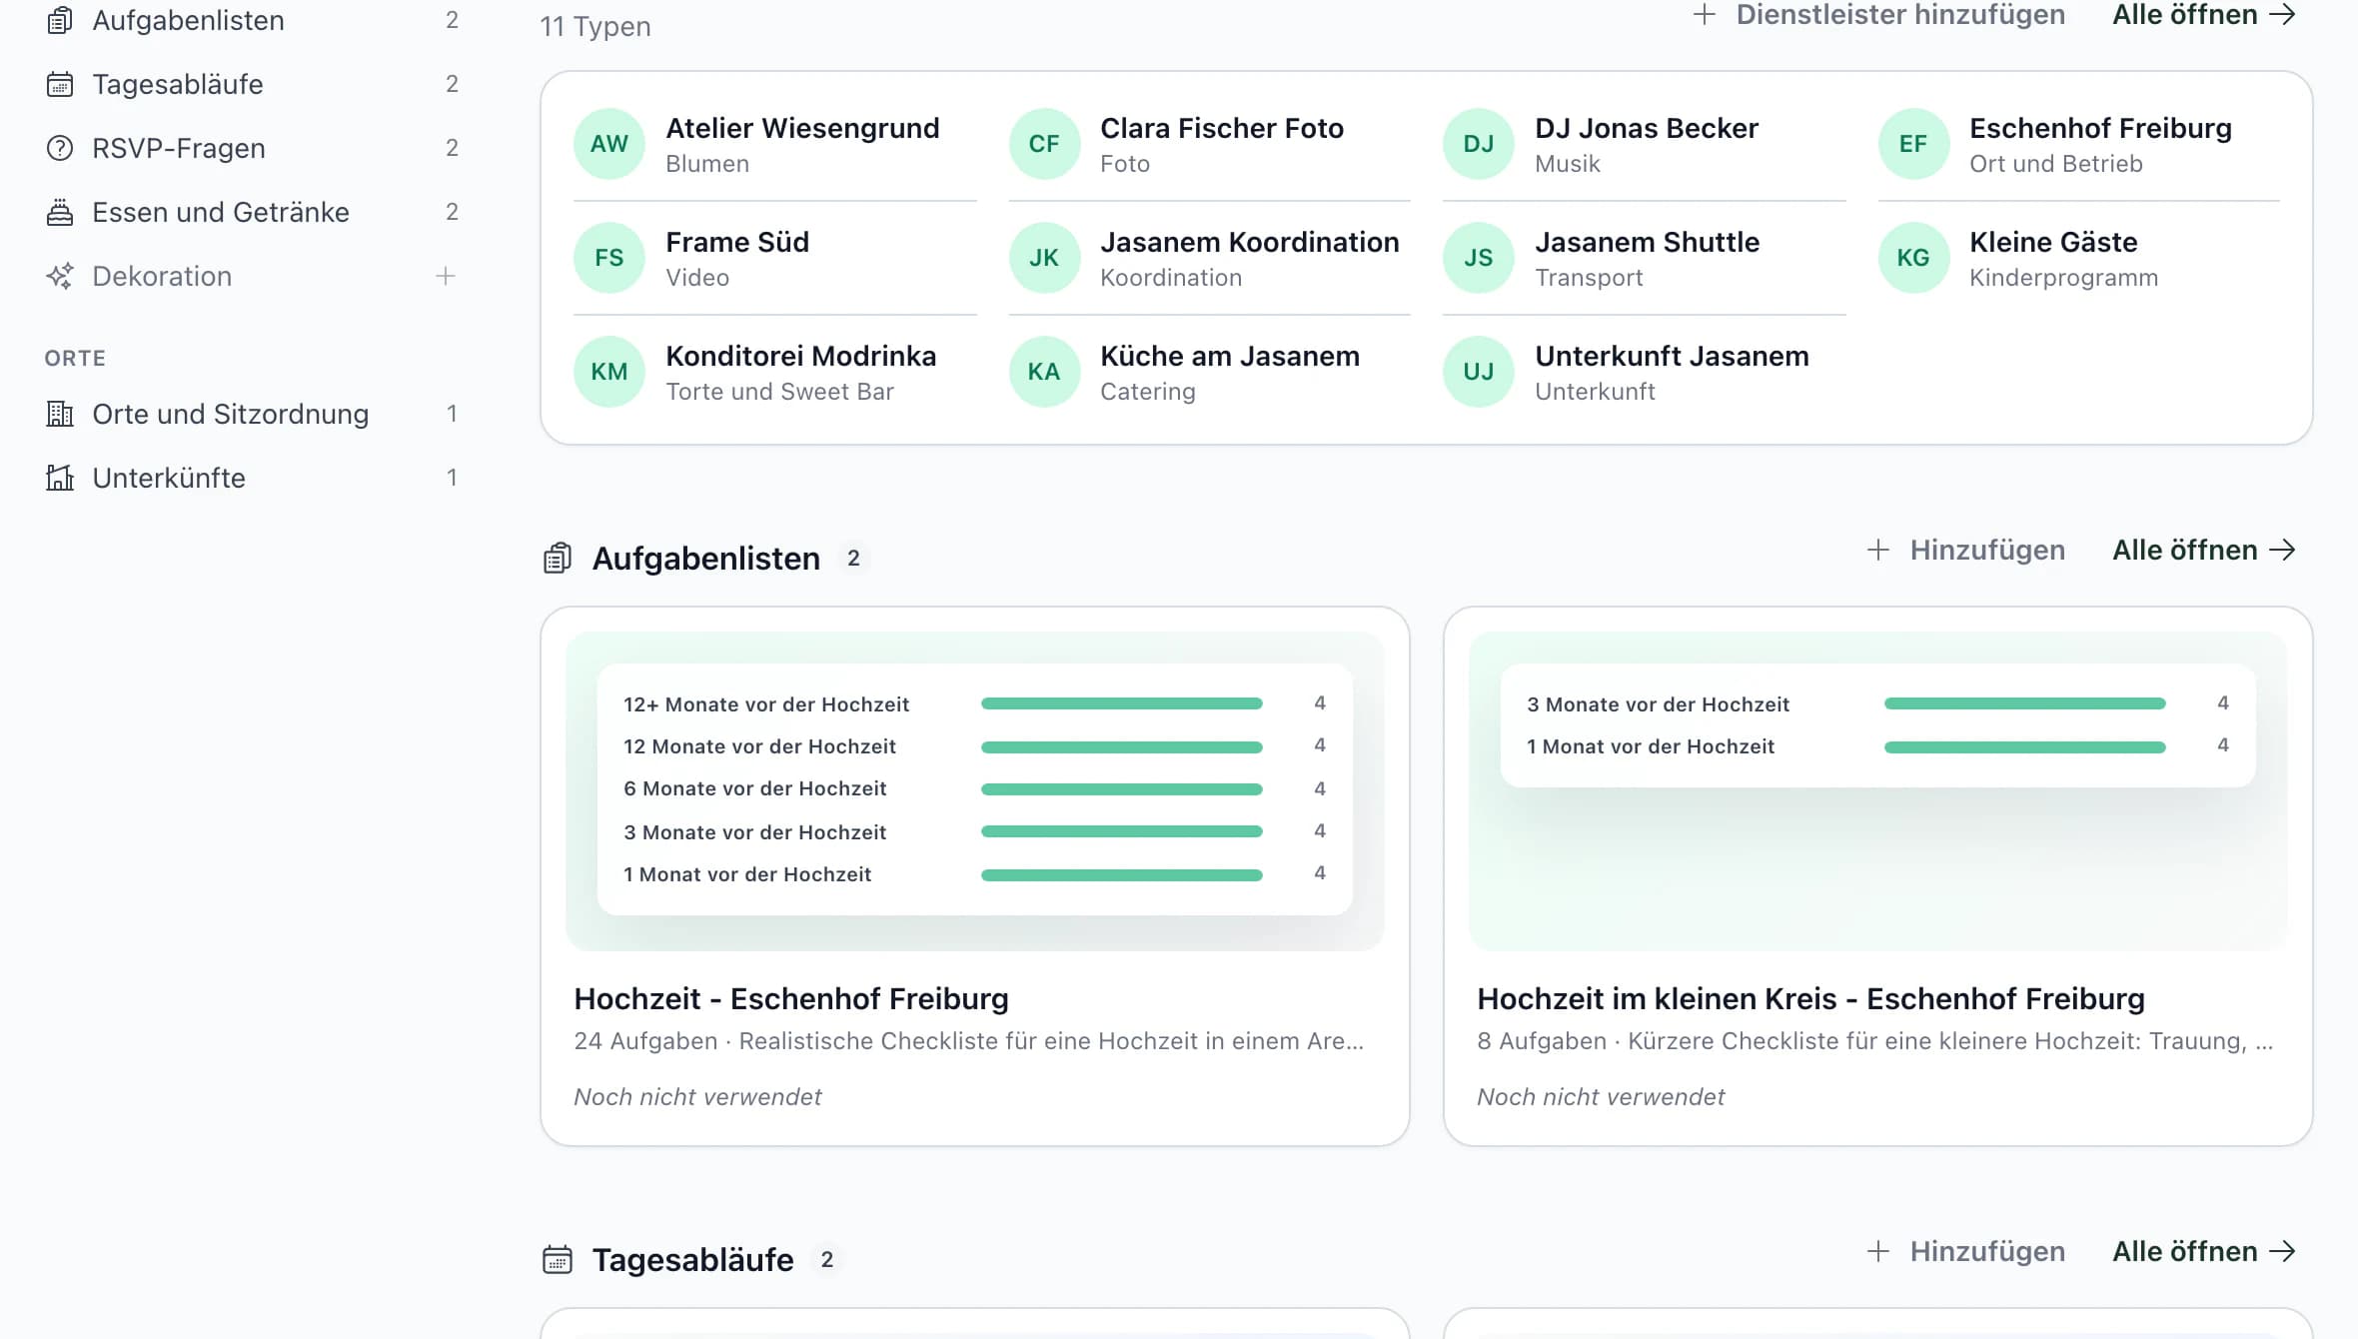Click the Tagesabläufe calendar icon in sidebar
This screenshot has height=1339, width=2358.
(x=60, y=84)
